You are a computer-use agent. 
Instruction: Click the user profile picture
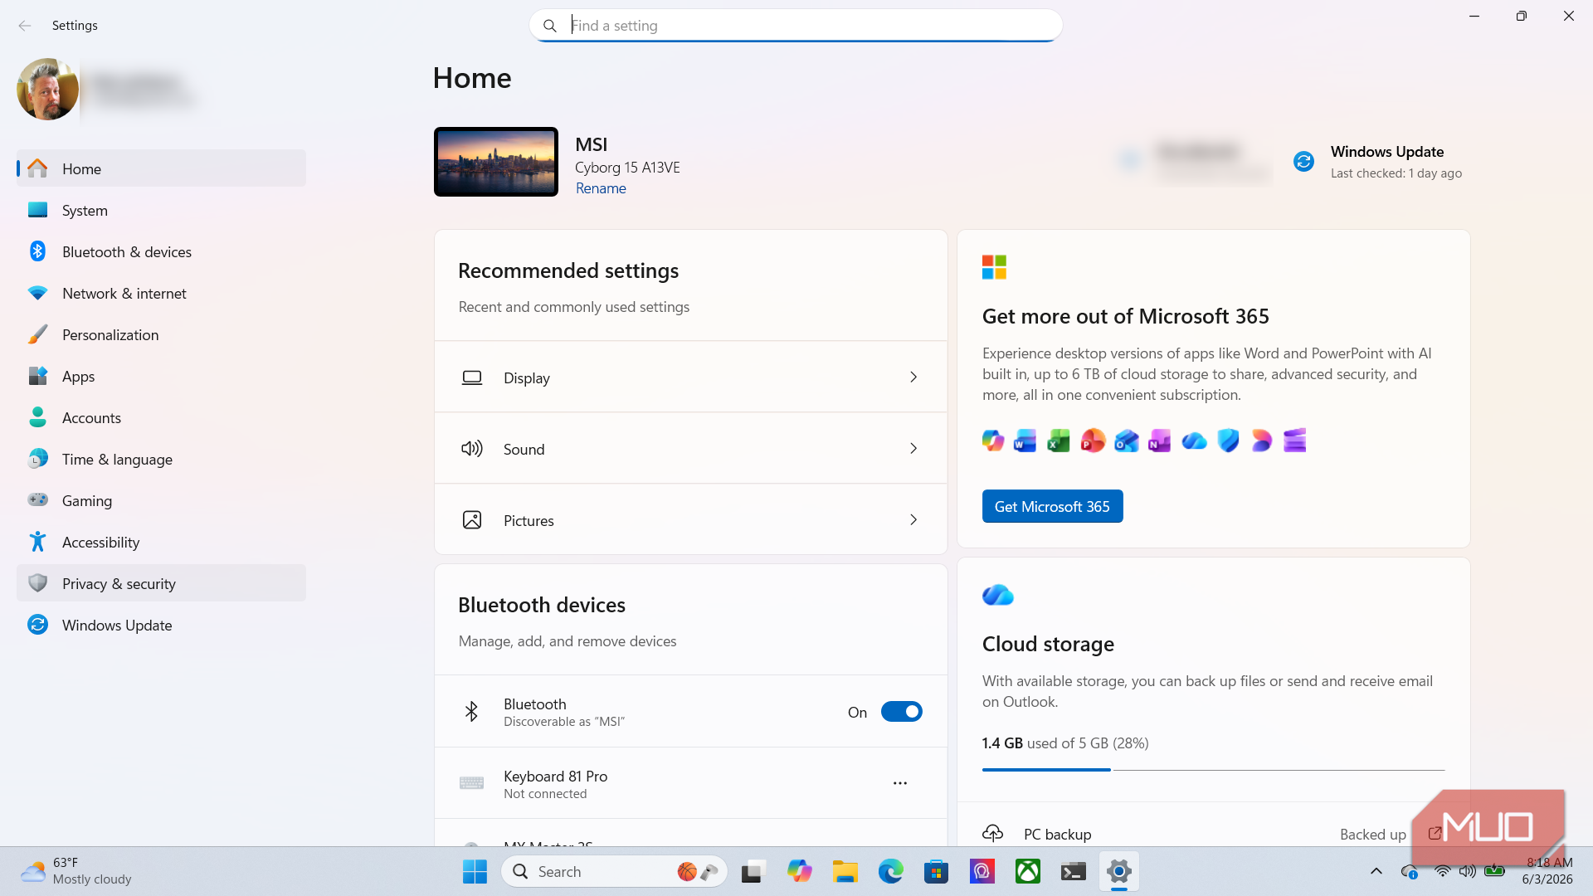[47, 89]
